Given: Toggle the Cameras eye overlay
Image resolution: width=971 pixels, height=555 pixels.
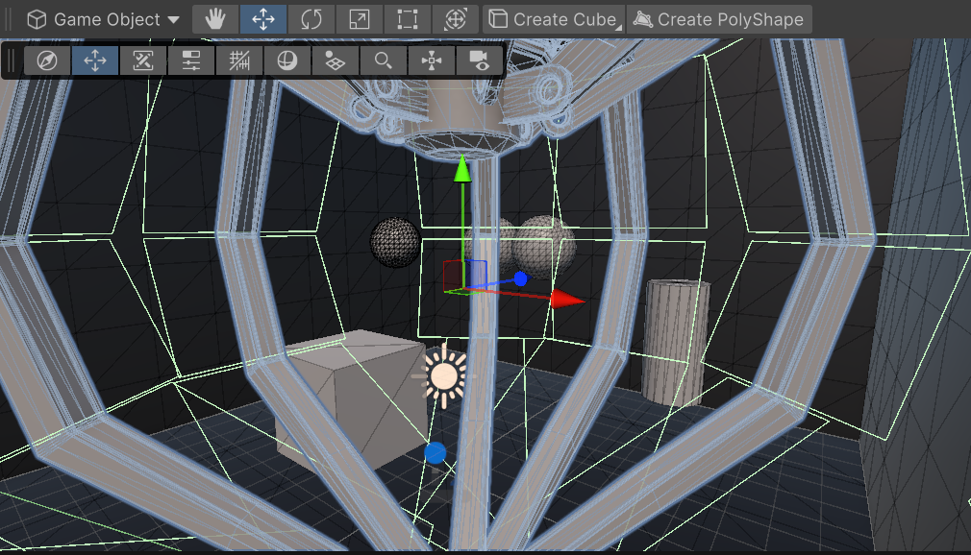Looking at the screenshot, I should coord(480,60).
